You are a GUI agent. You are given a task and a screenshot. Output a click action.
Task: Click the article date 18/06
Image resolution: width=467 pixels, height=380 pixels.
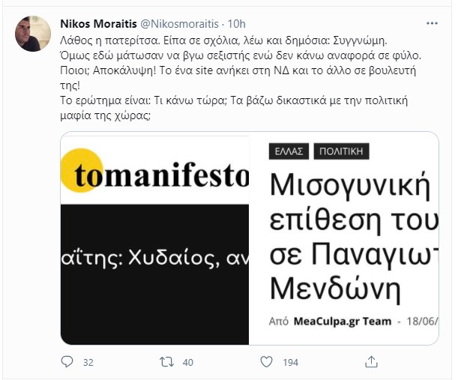422,321
